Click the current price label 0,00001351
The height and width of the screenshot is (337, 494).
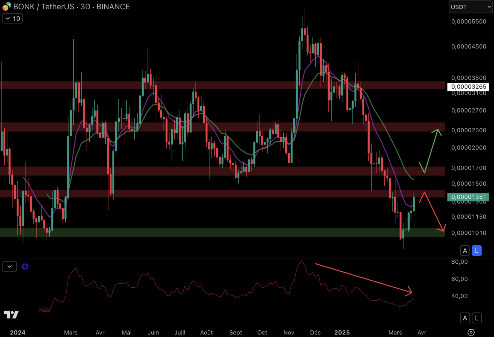468,197
